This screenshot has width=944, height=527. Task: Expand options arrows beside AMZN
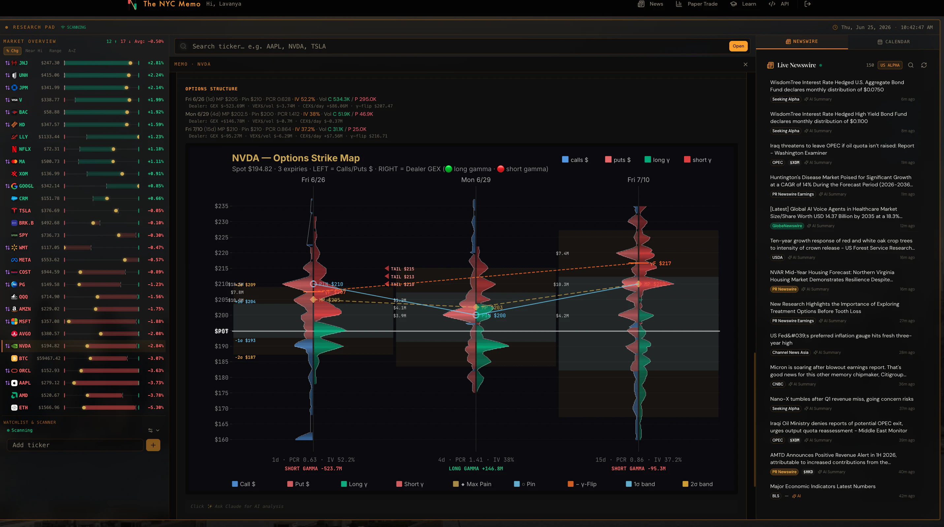tap(7, 309)
